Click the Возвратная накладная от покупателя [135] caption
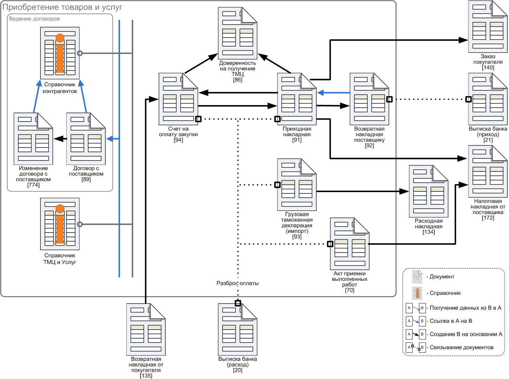This screenshot has width=509, height=379. click(x=146, y=368)
